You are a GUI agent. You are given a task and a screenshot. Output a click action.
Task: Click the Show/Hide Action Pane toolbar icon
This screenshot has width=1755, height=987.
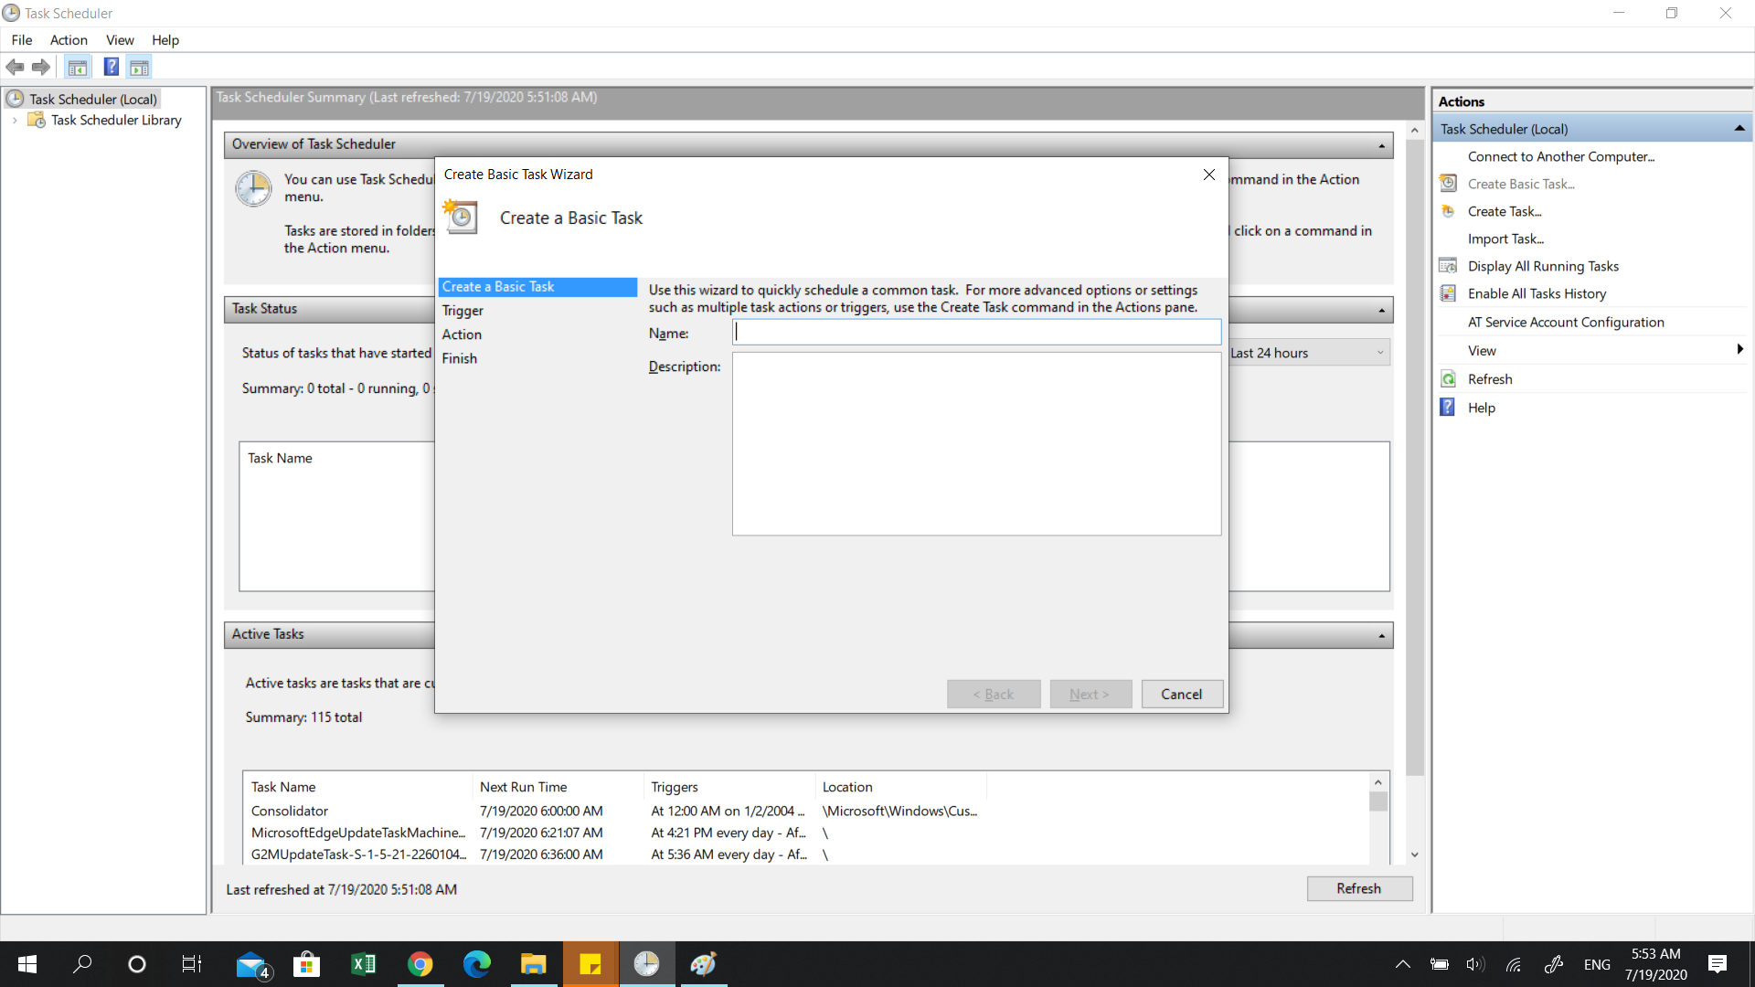tap(139, 67)
